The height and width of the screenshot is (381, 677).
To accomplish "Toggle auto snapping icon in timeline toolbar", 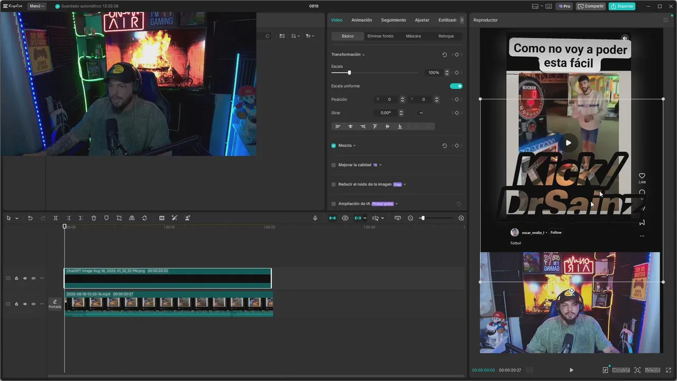I will (345, 218).
